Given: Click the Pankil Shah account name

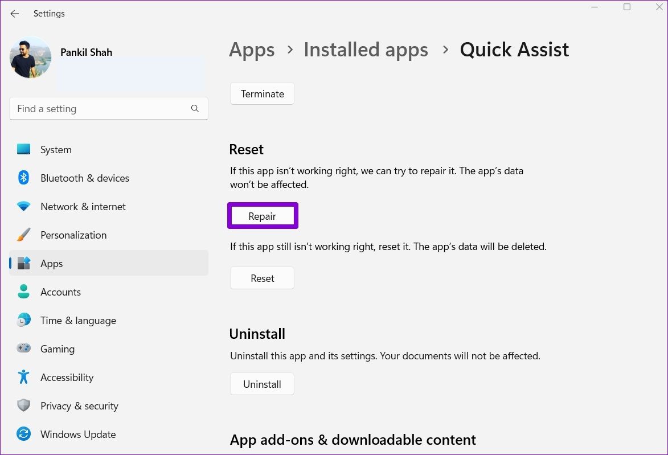Looking at the screenshot, I should coord(86,52).
